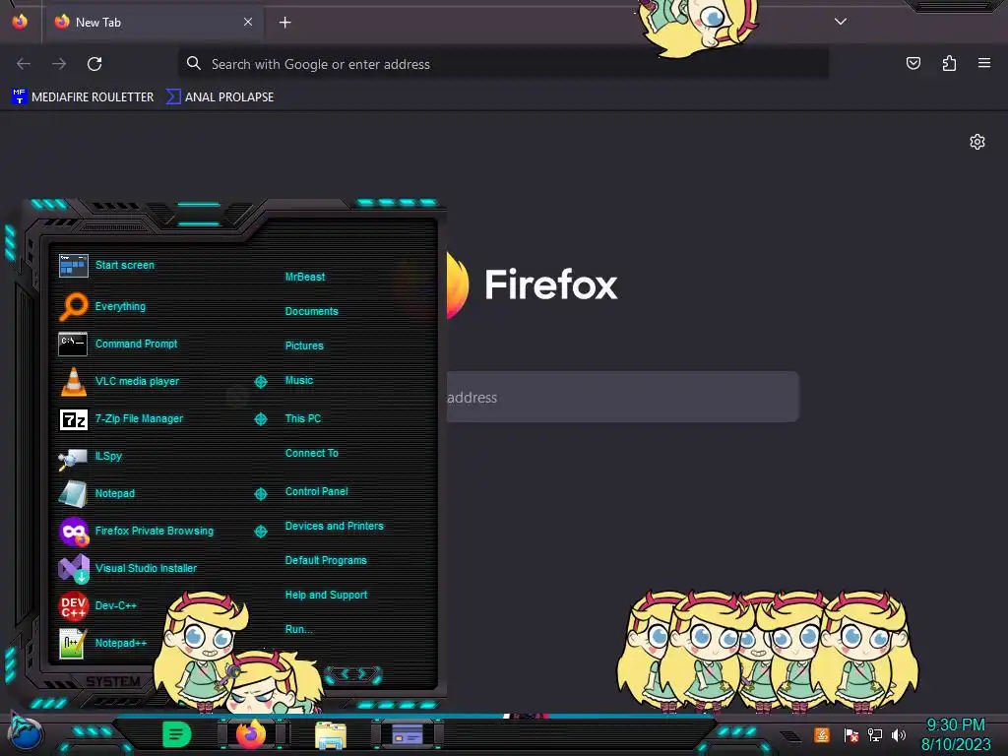Viewport: 1008px width, 756px height.
Task: Open Devices and Printers
Action: 335,526
